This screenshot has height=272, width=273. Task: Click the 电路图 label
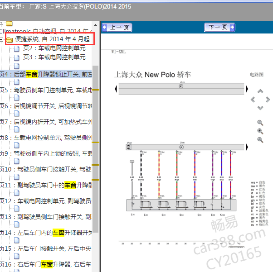(257, 75)
